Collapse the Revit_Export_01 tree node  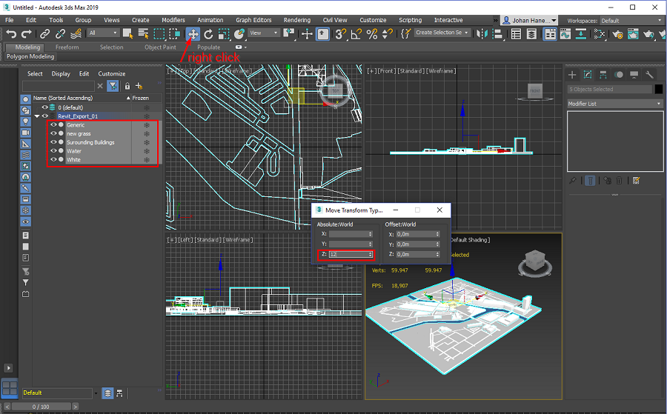pos(37,116)
